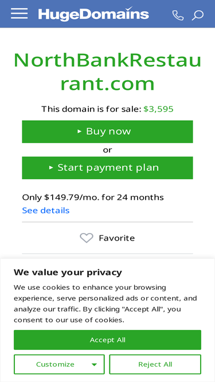Open the See details link
This screenshot has width=215, height=382.
pyautogui.click(x=46, y=211)
